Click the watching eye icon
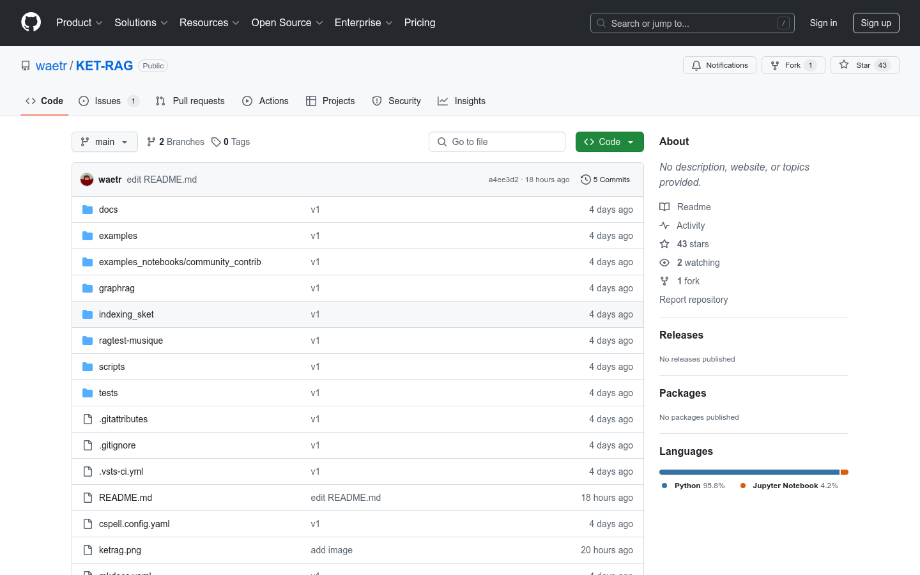The width and height of the screenshot is (920, 575). click(664, 263)
